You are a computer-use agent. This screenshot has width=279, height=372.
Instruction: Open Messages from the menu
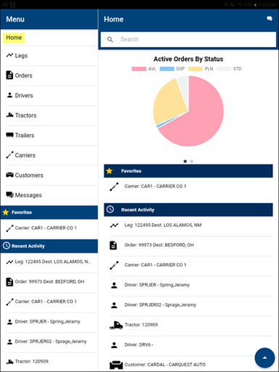pos(49,195)
